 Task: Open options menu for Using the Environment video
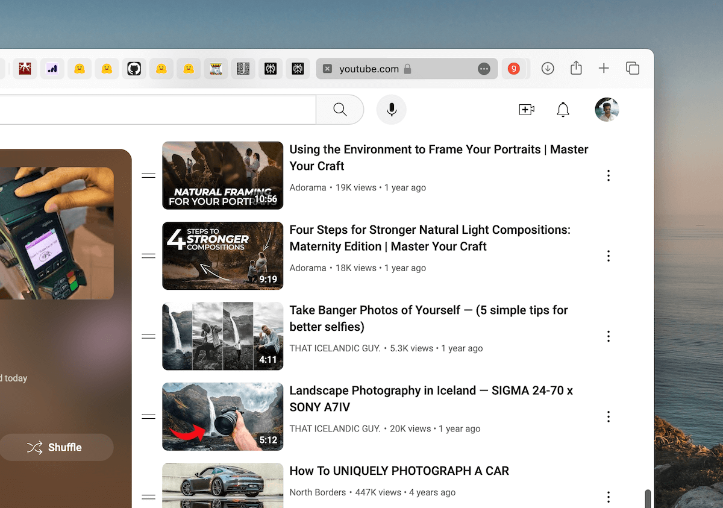(609, 175)
